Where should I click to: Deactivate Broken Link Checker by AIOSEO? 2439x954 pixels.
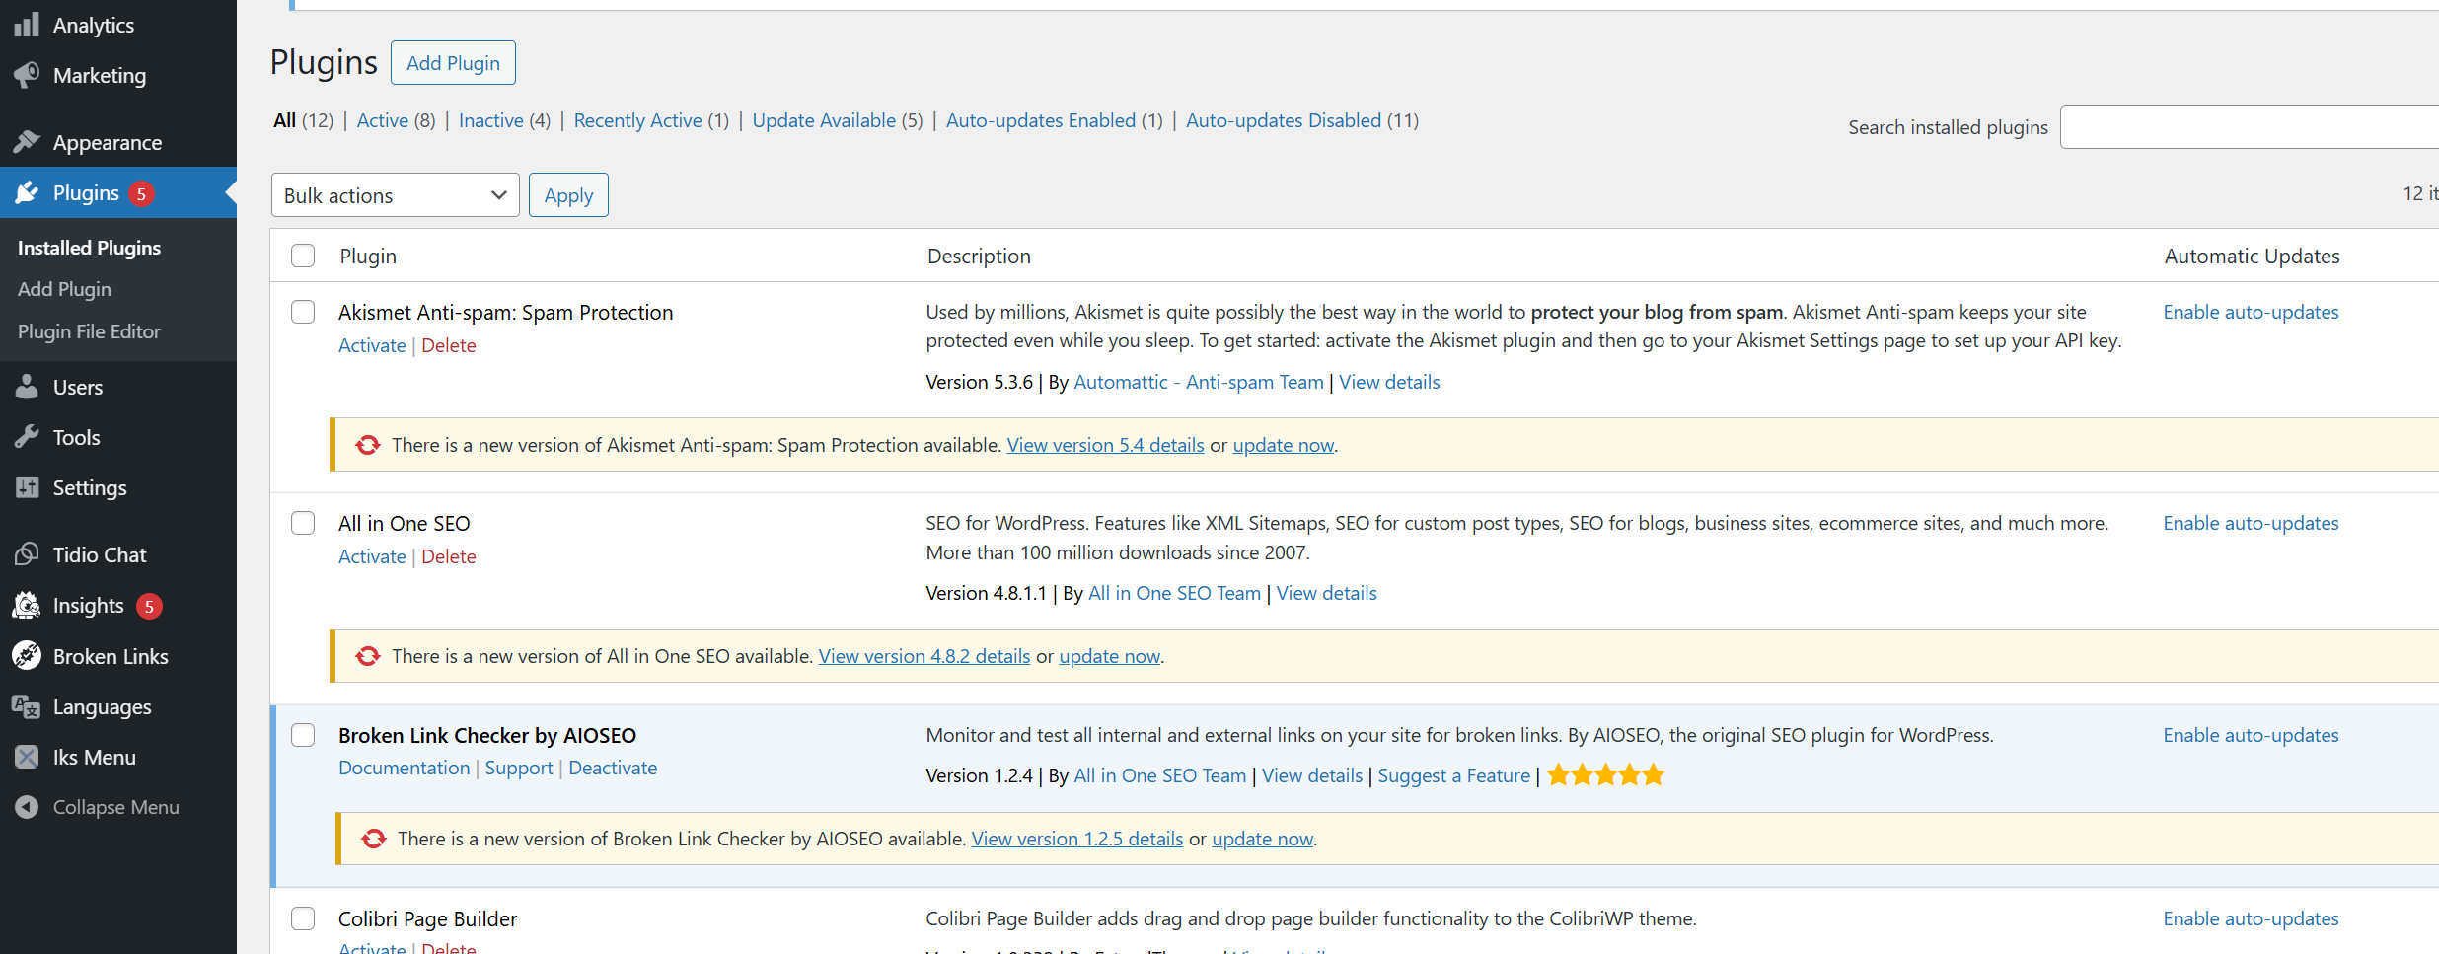point(613,768)
